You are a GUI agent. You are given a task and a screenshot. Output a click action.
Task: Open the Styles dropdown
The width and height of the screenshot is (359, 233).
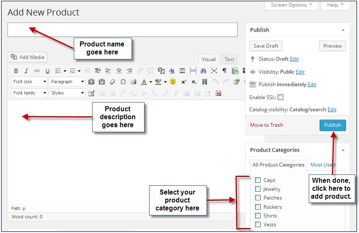click(x=67, y=93)
